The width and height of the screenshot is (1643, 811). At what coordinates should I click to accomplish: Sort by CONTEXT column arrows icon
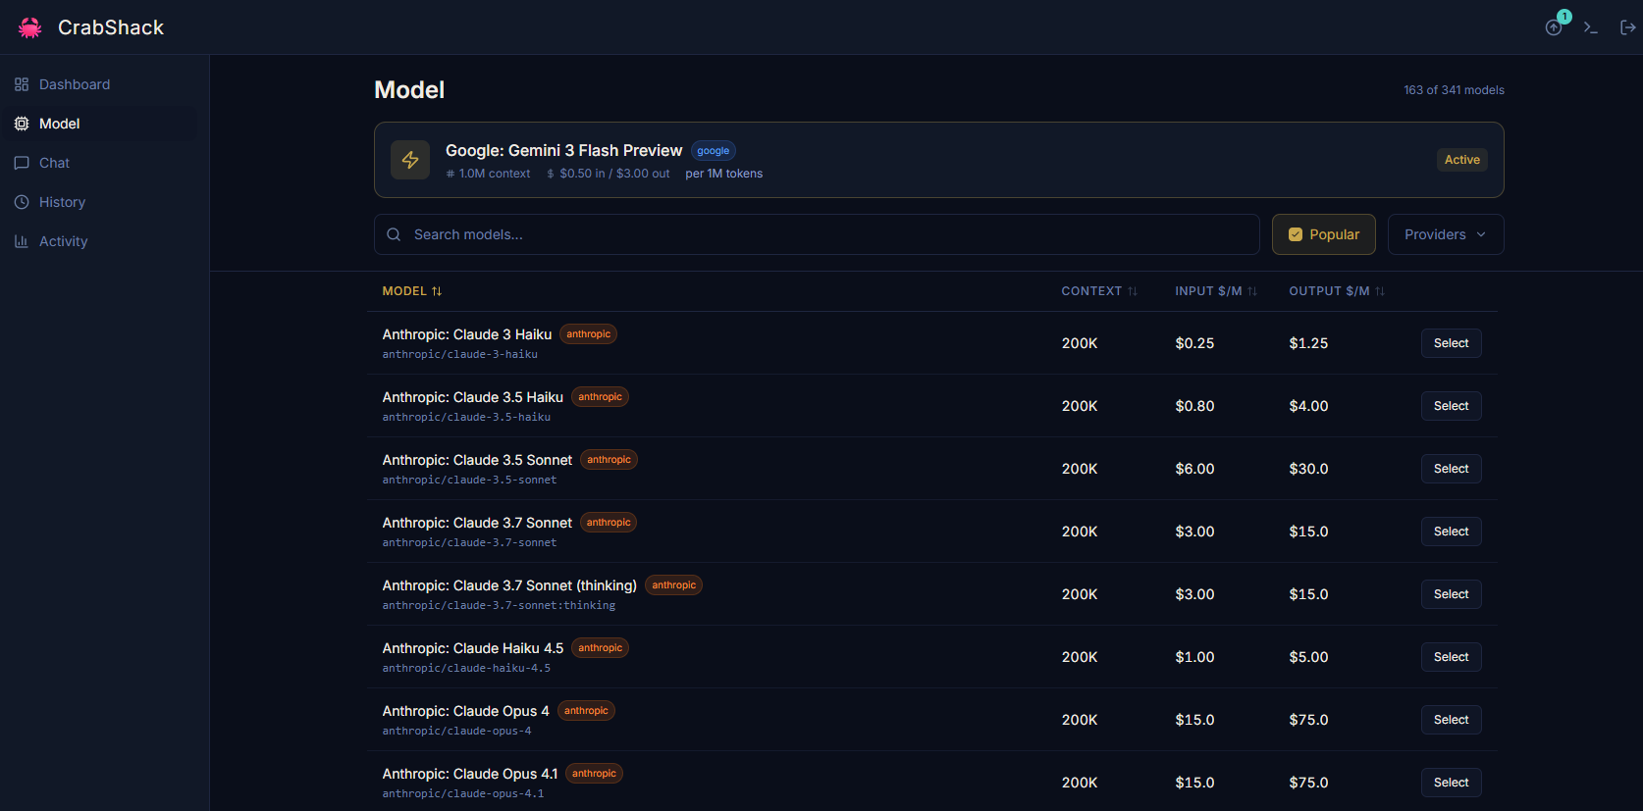1133,291
